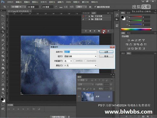Select the Rectangular Marquee tool
The height and width of the screenshot is (118, 157).
[3, 20]
